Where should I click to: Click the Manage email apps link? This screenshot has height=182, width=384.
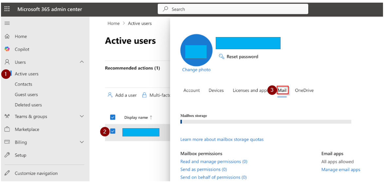point(341,170)
